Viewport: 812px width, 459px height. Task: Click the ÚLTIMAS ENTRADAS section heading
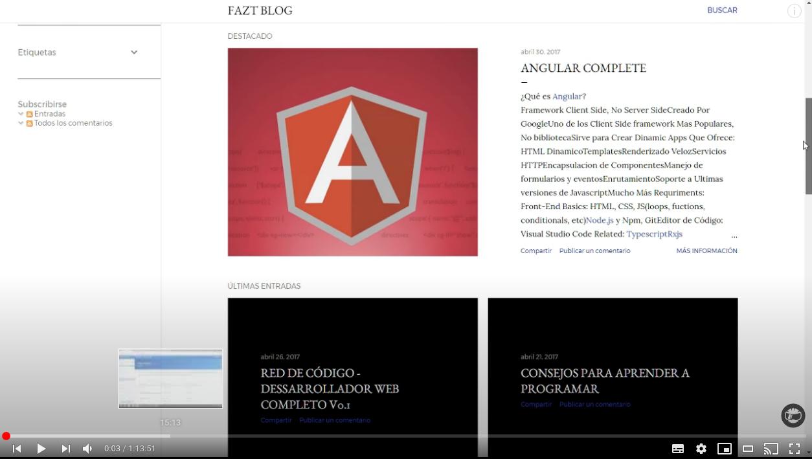[264, 286]
